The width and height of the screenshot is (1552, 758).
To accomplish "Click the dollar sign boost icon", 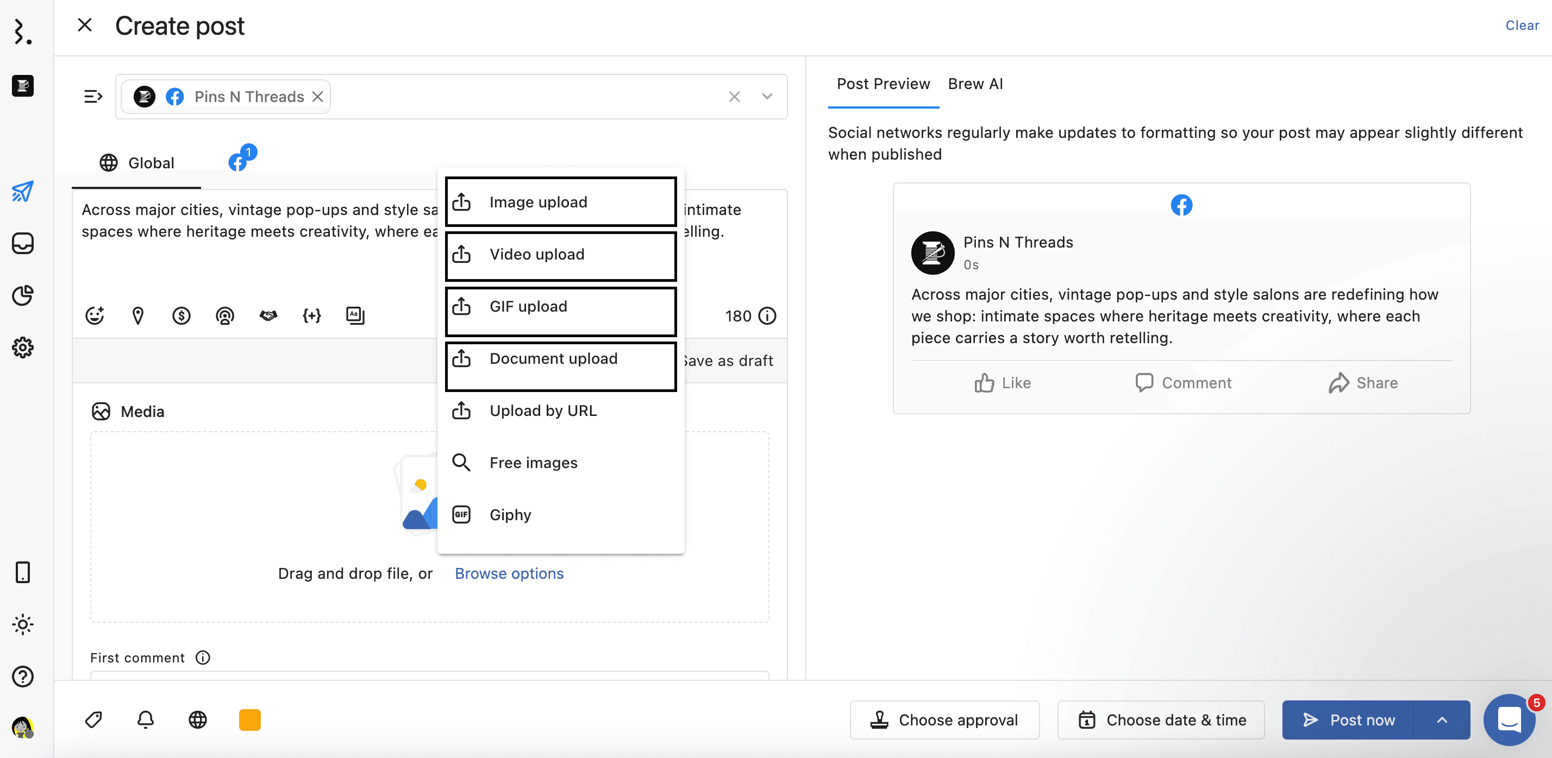I will tap(182, 315).
